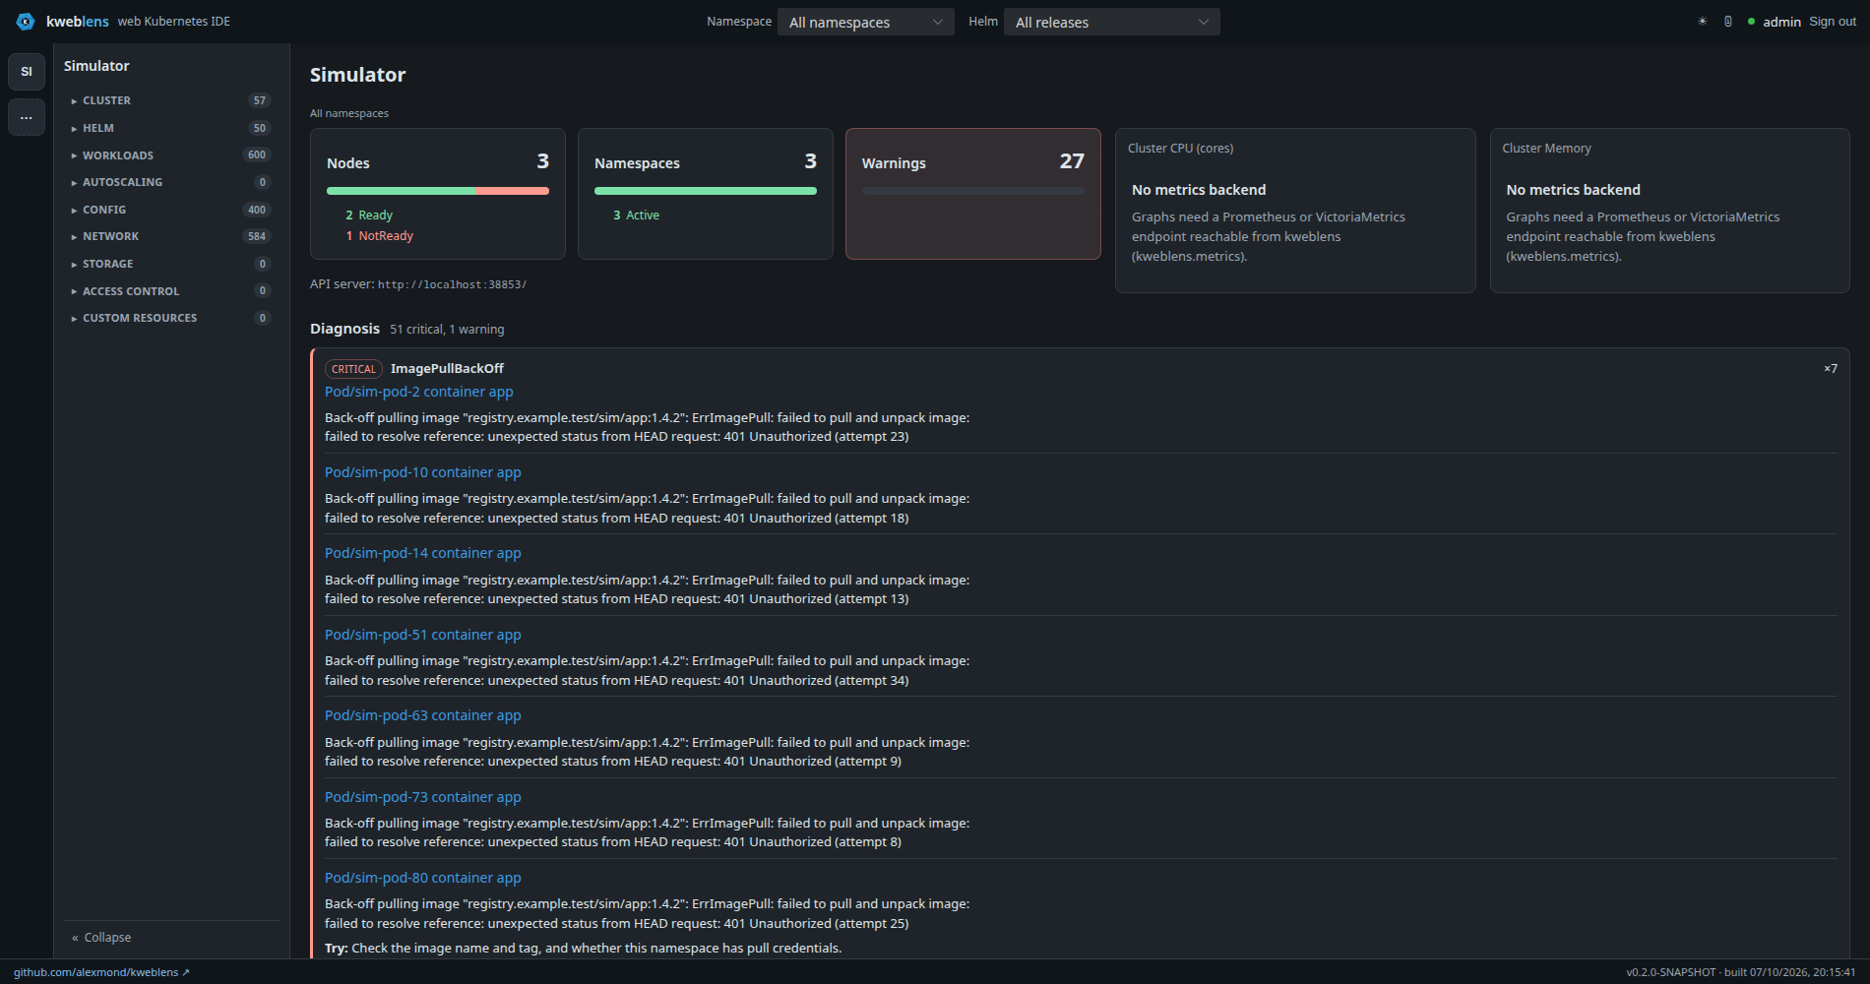Expand the AUTOSCALING section
1870x984 pixels.
point(171,182)
